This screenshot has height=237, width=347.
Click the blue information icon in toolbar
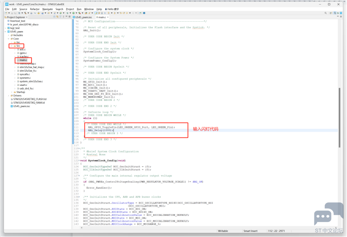pyautogui.click(x=144, y=13)
